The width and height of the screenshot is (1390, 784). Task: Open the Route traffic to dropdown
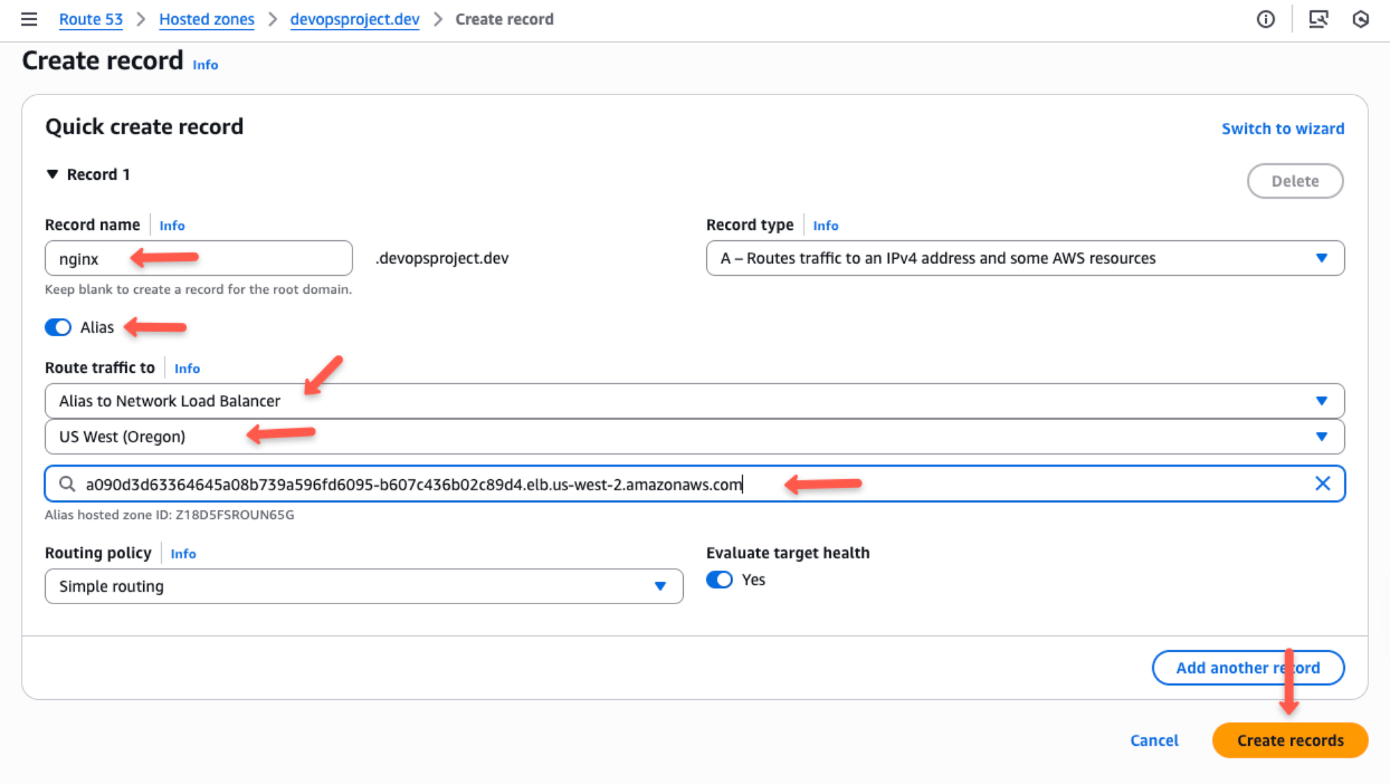pyautogui.click(x=1321, y=401)
